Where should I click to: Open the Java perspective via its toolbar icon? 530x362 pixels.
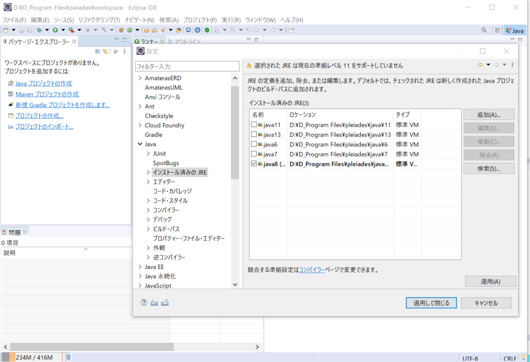click(x=514, y=31)
